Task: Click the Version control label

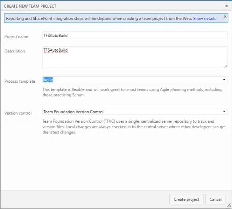Action: point(18,113)
